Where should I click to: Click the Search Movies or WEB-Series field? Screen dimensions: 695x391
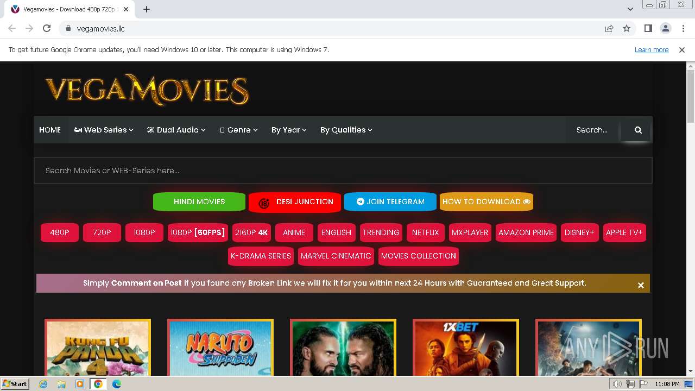[343, 171]
